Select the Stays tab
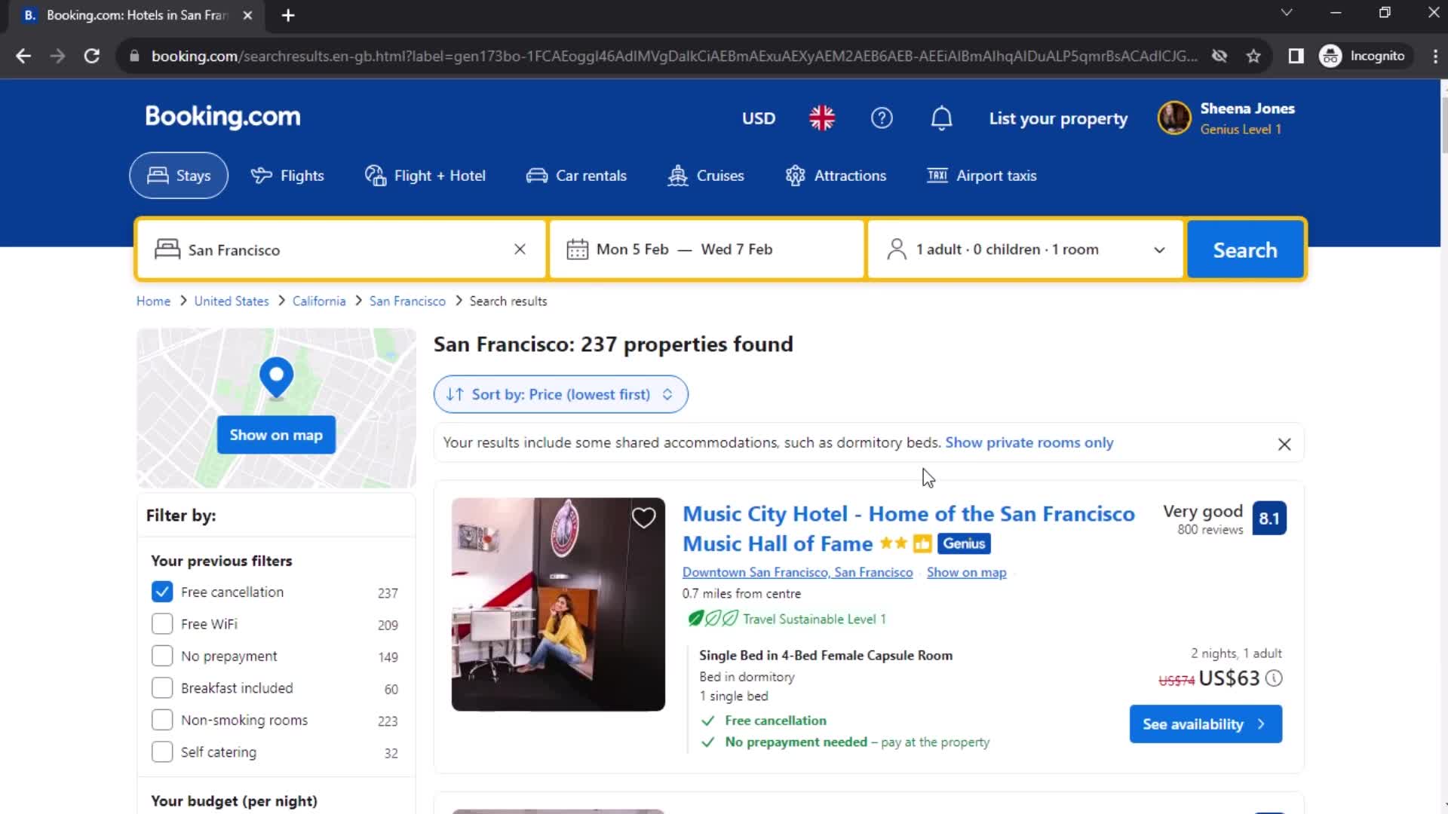 [179, 176]
